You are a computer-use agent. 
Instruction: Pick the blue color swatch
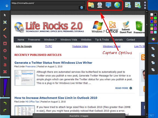pyautogui.click(x=152, y=21)
